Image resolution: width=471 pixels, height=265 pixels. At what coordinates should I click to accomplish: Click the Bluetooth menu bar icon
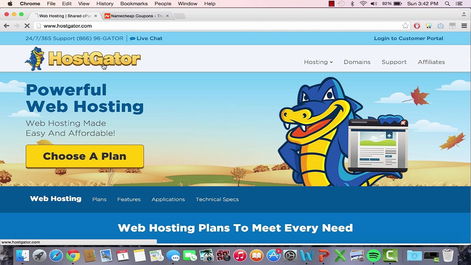pos(352,4)
